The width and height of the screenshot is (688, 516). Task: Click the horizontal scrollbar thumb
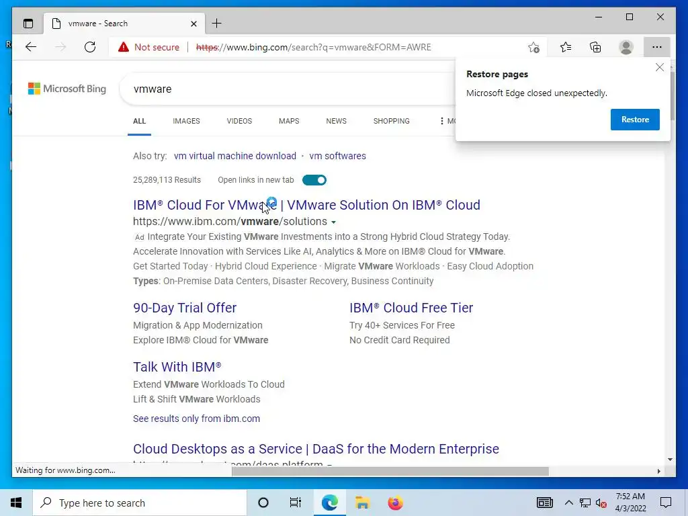pyautogui.click(x=390, y=471)
